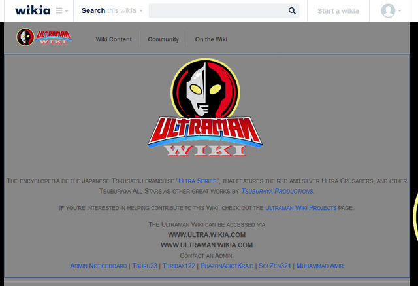
Task: Click the 'Contact an Admin:' text
Action: click(206, 255)
